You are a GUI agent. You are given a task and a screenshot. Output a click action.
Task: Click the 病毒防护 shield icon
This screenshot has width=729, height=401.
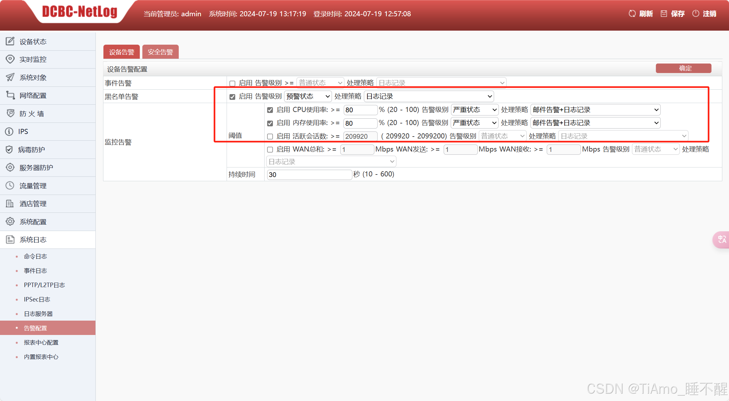tap(9, 149)
